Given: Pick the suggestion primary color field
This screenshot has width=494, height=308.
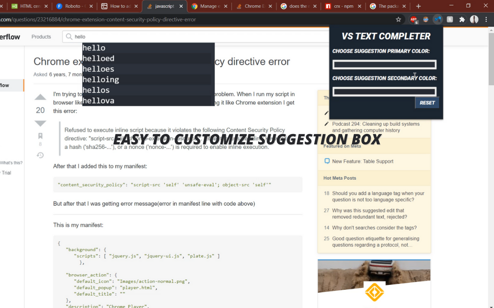Looking at the screenshot, I should tap(384, 64).
